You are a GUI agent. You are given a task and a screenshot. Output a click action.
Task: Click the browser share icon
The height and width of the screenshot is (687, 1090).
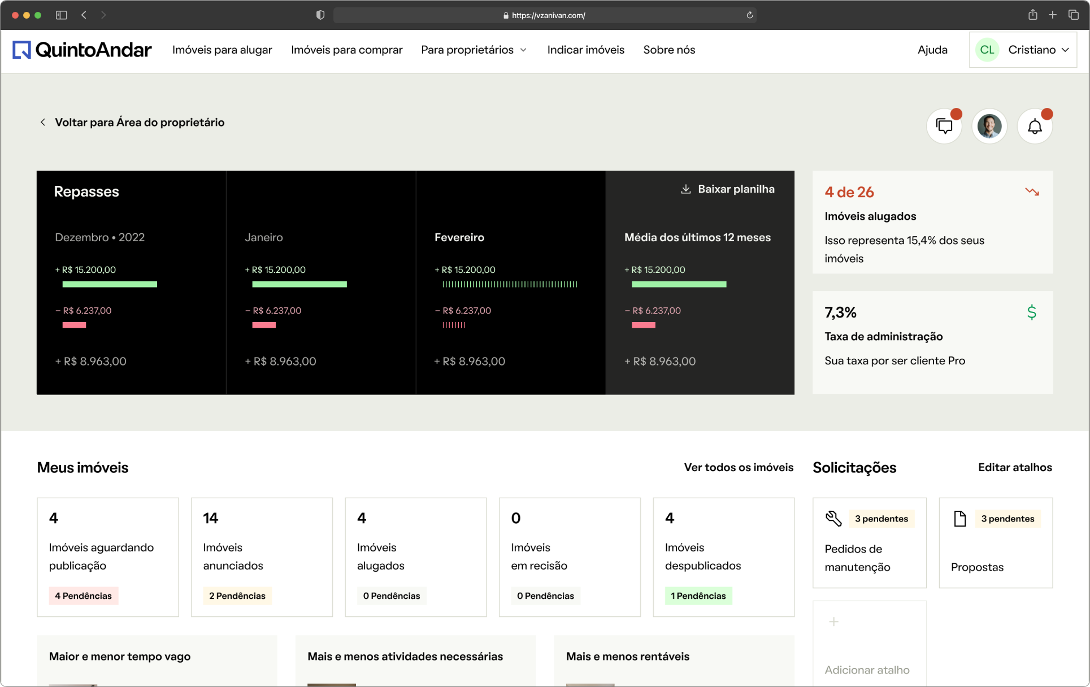pyautogui.click(x=1032, y=15)
